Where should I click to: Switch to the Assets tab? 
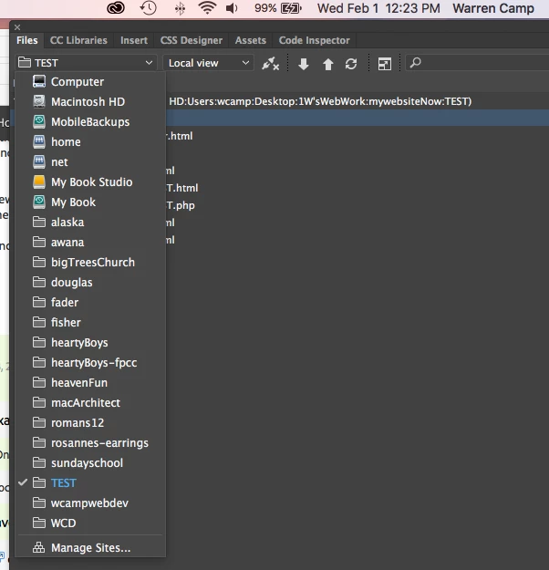(x=251, y=40)
